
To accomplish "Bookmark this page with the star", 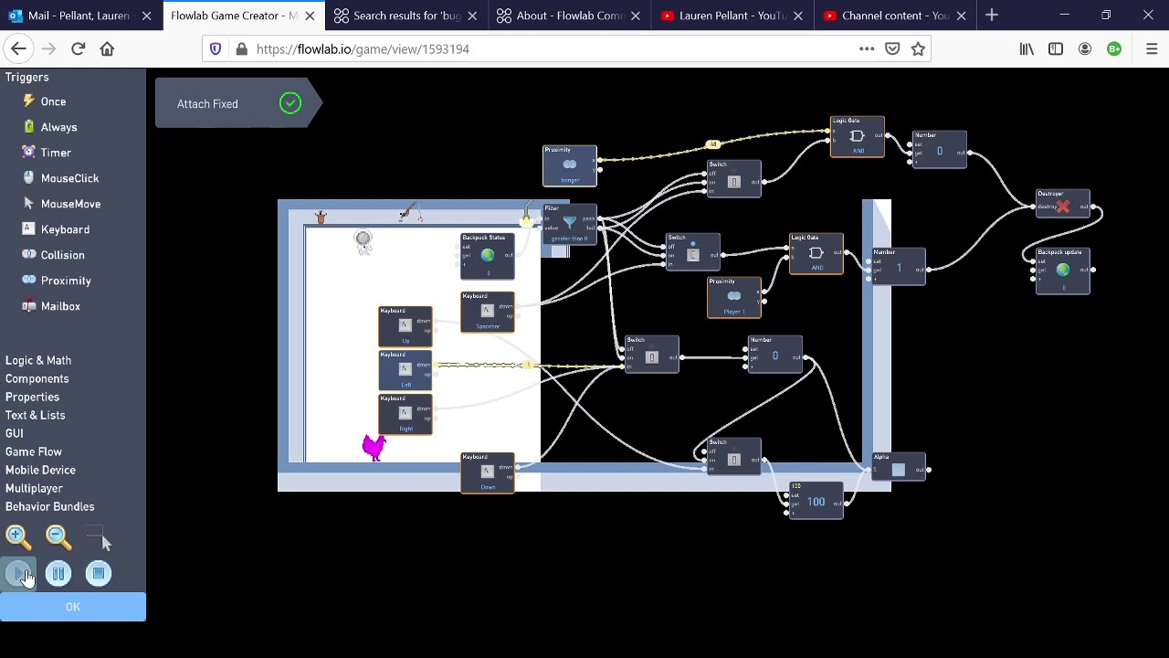I will [918, 48].
